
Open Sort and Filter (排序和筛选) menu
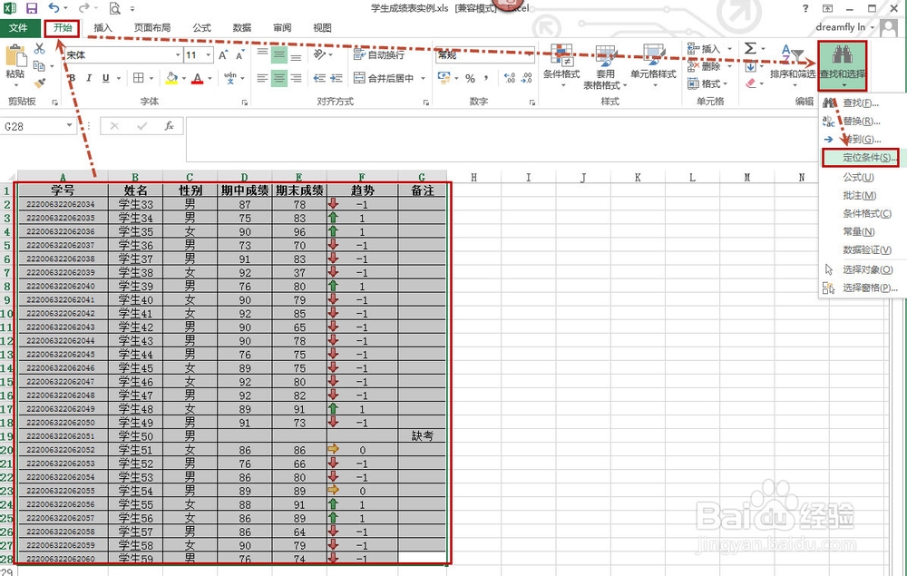click(793, 64)
